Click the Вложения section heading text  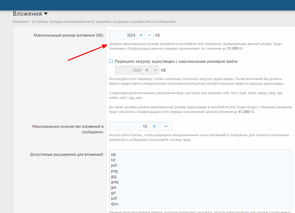(x=27, y=14)
